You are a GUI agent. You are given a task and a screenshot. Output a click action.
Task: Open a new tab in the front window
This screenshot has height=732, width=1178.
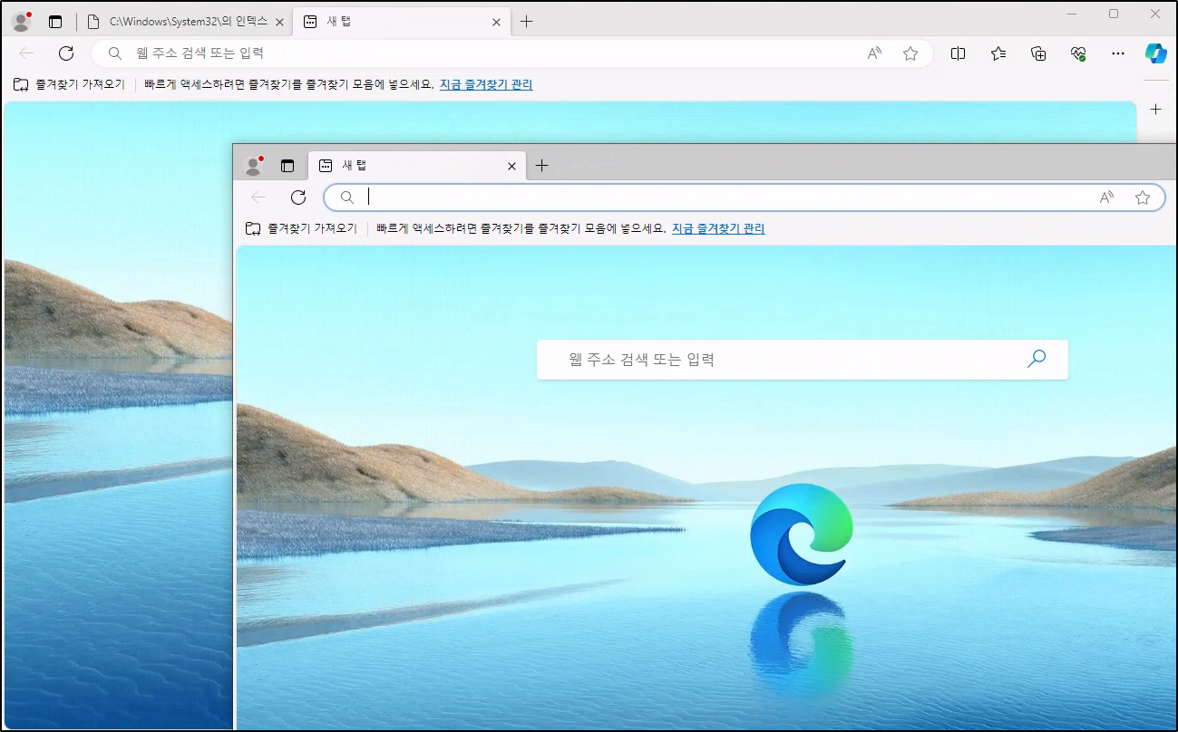(x=542, y=166)
